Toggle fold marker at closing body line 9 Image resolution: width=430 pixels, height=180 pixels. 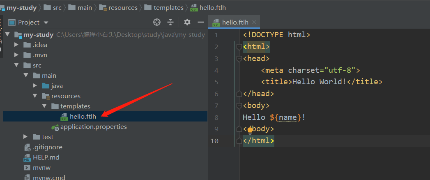tap(239, 129)
